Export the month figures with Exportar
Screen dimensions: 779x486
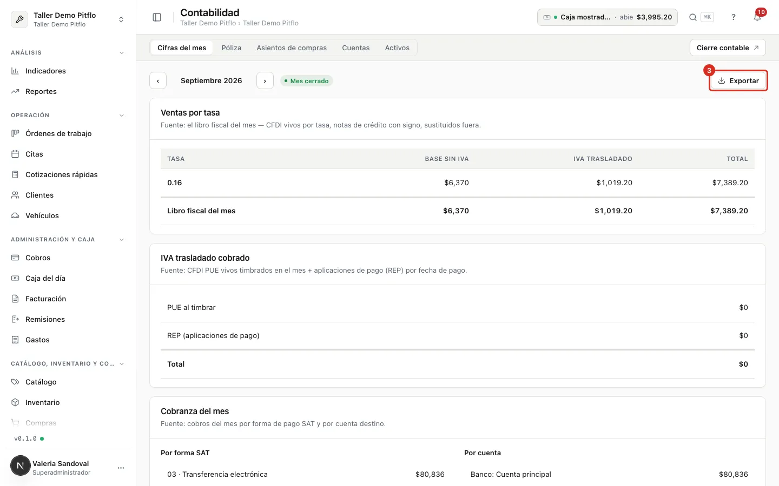tap(738, 81)
